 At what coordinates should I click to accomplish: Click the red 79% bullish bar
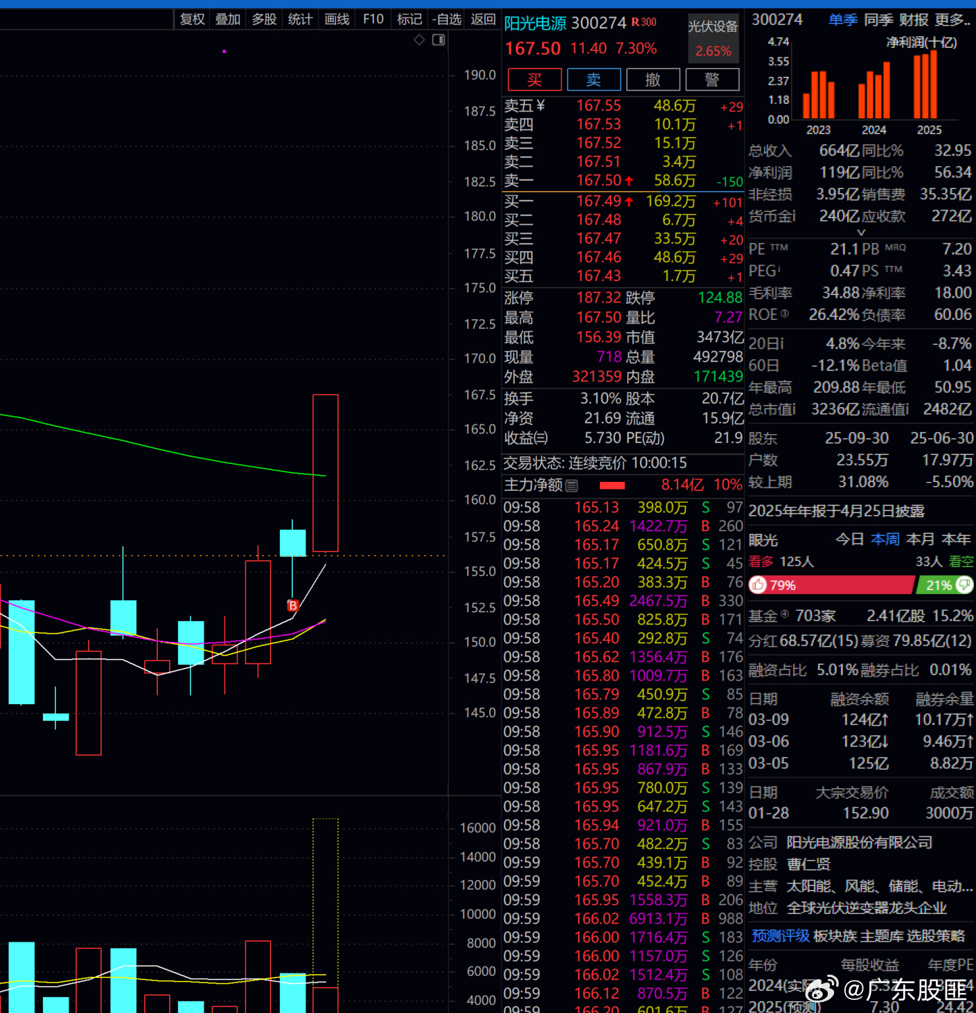pos(832,585)
